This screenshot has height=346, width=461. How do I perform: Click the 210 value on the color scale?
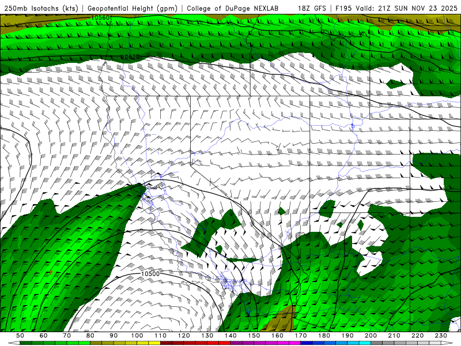tap(394, 336)
